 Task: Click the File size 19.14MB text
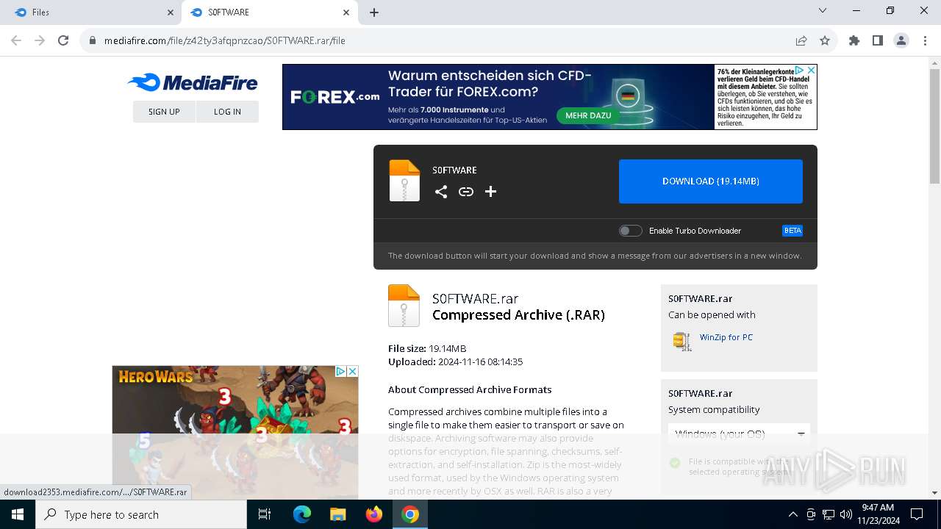427,348
